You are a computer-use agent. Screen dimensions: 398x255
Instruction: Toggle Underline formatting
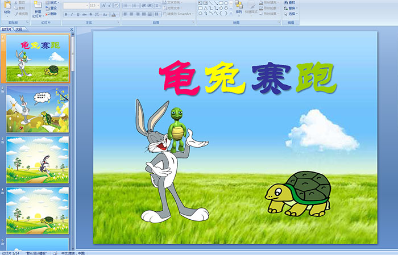coord(78,14)
